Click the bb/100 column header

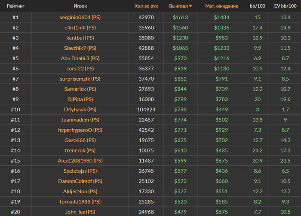(258, 6)
